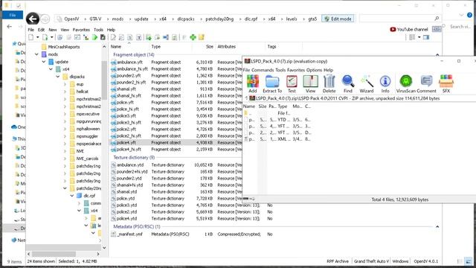Screen dimensions: 476x268
Task: Click patchday20ng breadcrumb in address bar
Action: [x=219, y=19]
